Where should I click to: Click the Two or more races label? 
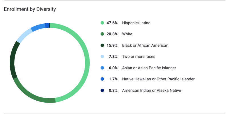coord(139,56)
